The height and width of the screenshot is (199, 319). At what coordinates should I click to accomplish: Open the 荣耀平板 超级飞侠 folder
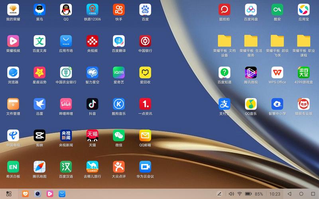(x=277, y=41)
